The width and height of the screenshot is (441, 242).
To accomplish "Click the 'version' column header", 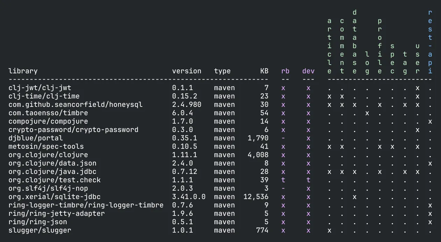I will pos(186,71).
